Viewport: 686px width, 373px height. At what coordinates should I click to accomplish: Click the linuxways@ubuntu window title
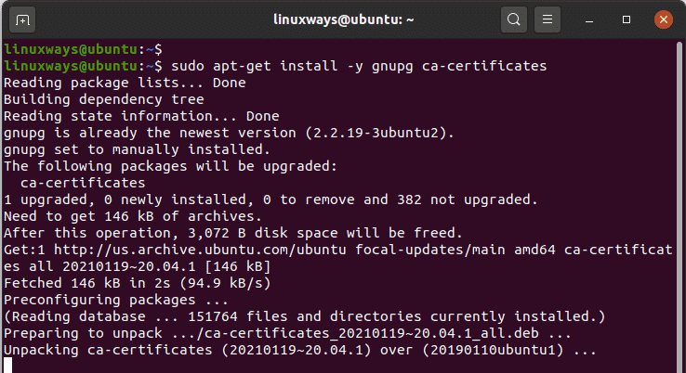[343, 19]
